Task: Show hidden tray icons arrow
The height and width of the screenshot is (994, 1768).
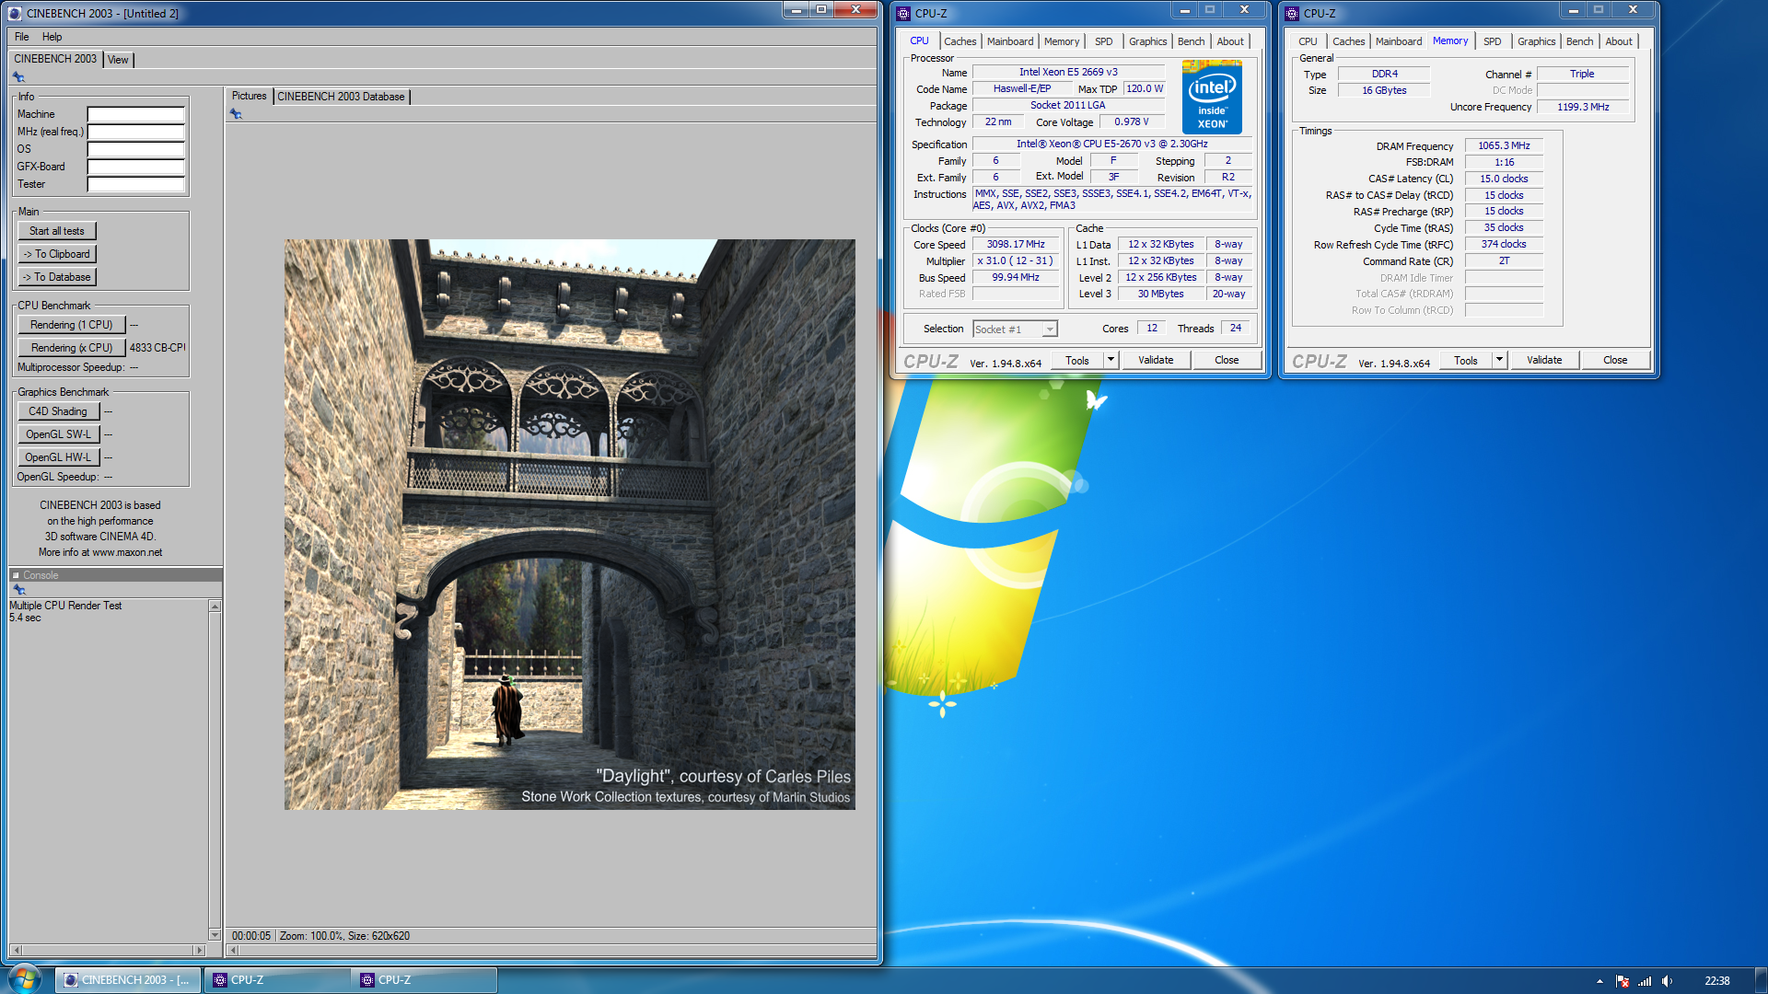Action: tap(1599, 981)
